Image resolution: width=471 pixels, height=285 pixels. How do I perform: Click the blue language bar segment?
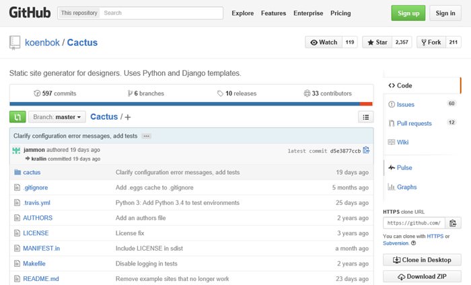185,104
